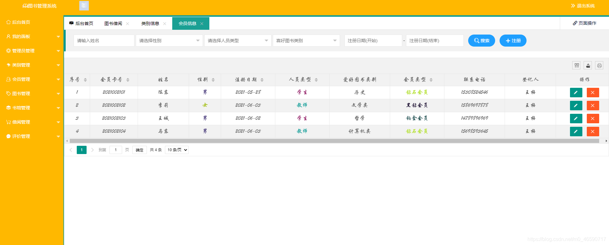Screen dimensions: 609x245
Task: Click 计算机类 in 马东's row
Action: pos(360,131)
